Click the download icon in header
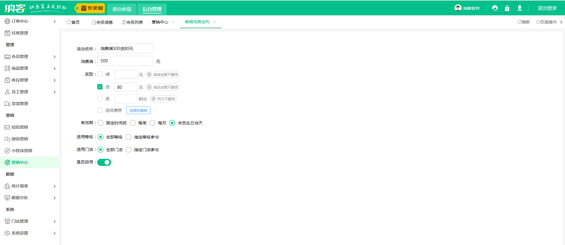565x245 pixels. [519, 8]
